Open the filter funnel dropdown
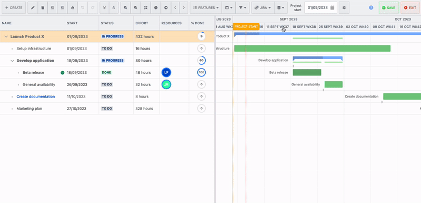 click(243, 8)
